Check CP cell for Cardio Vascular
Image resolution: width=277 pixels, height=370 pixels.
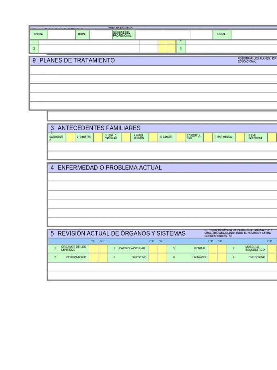pyautogui.click(x=153, y=249)
